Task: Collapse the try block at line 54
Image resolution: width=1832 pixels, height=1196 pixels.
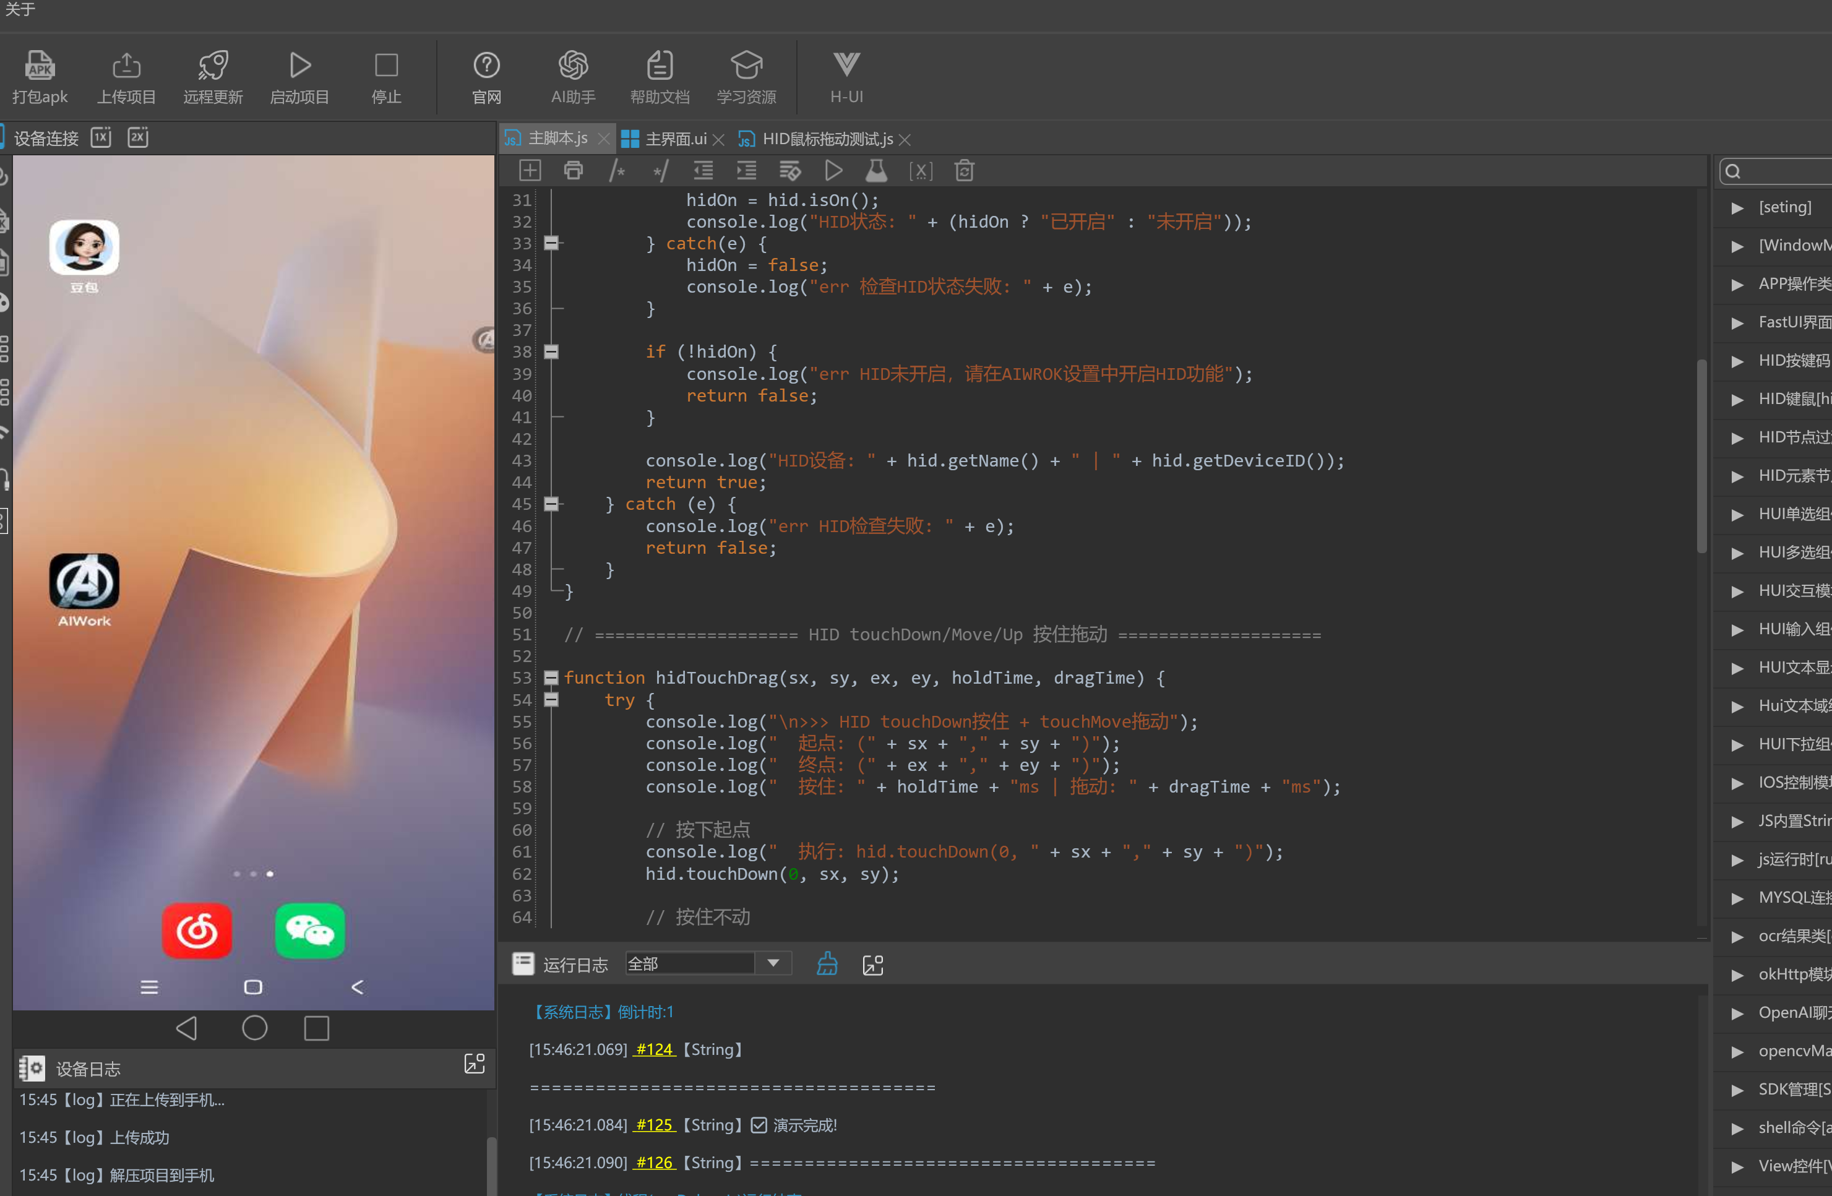Action: [551, 700]
